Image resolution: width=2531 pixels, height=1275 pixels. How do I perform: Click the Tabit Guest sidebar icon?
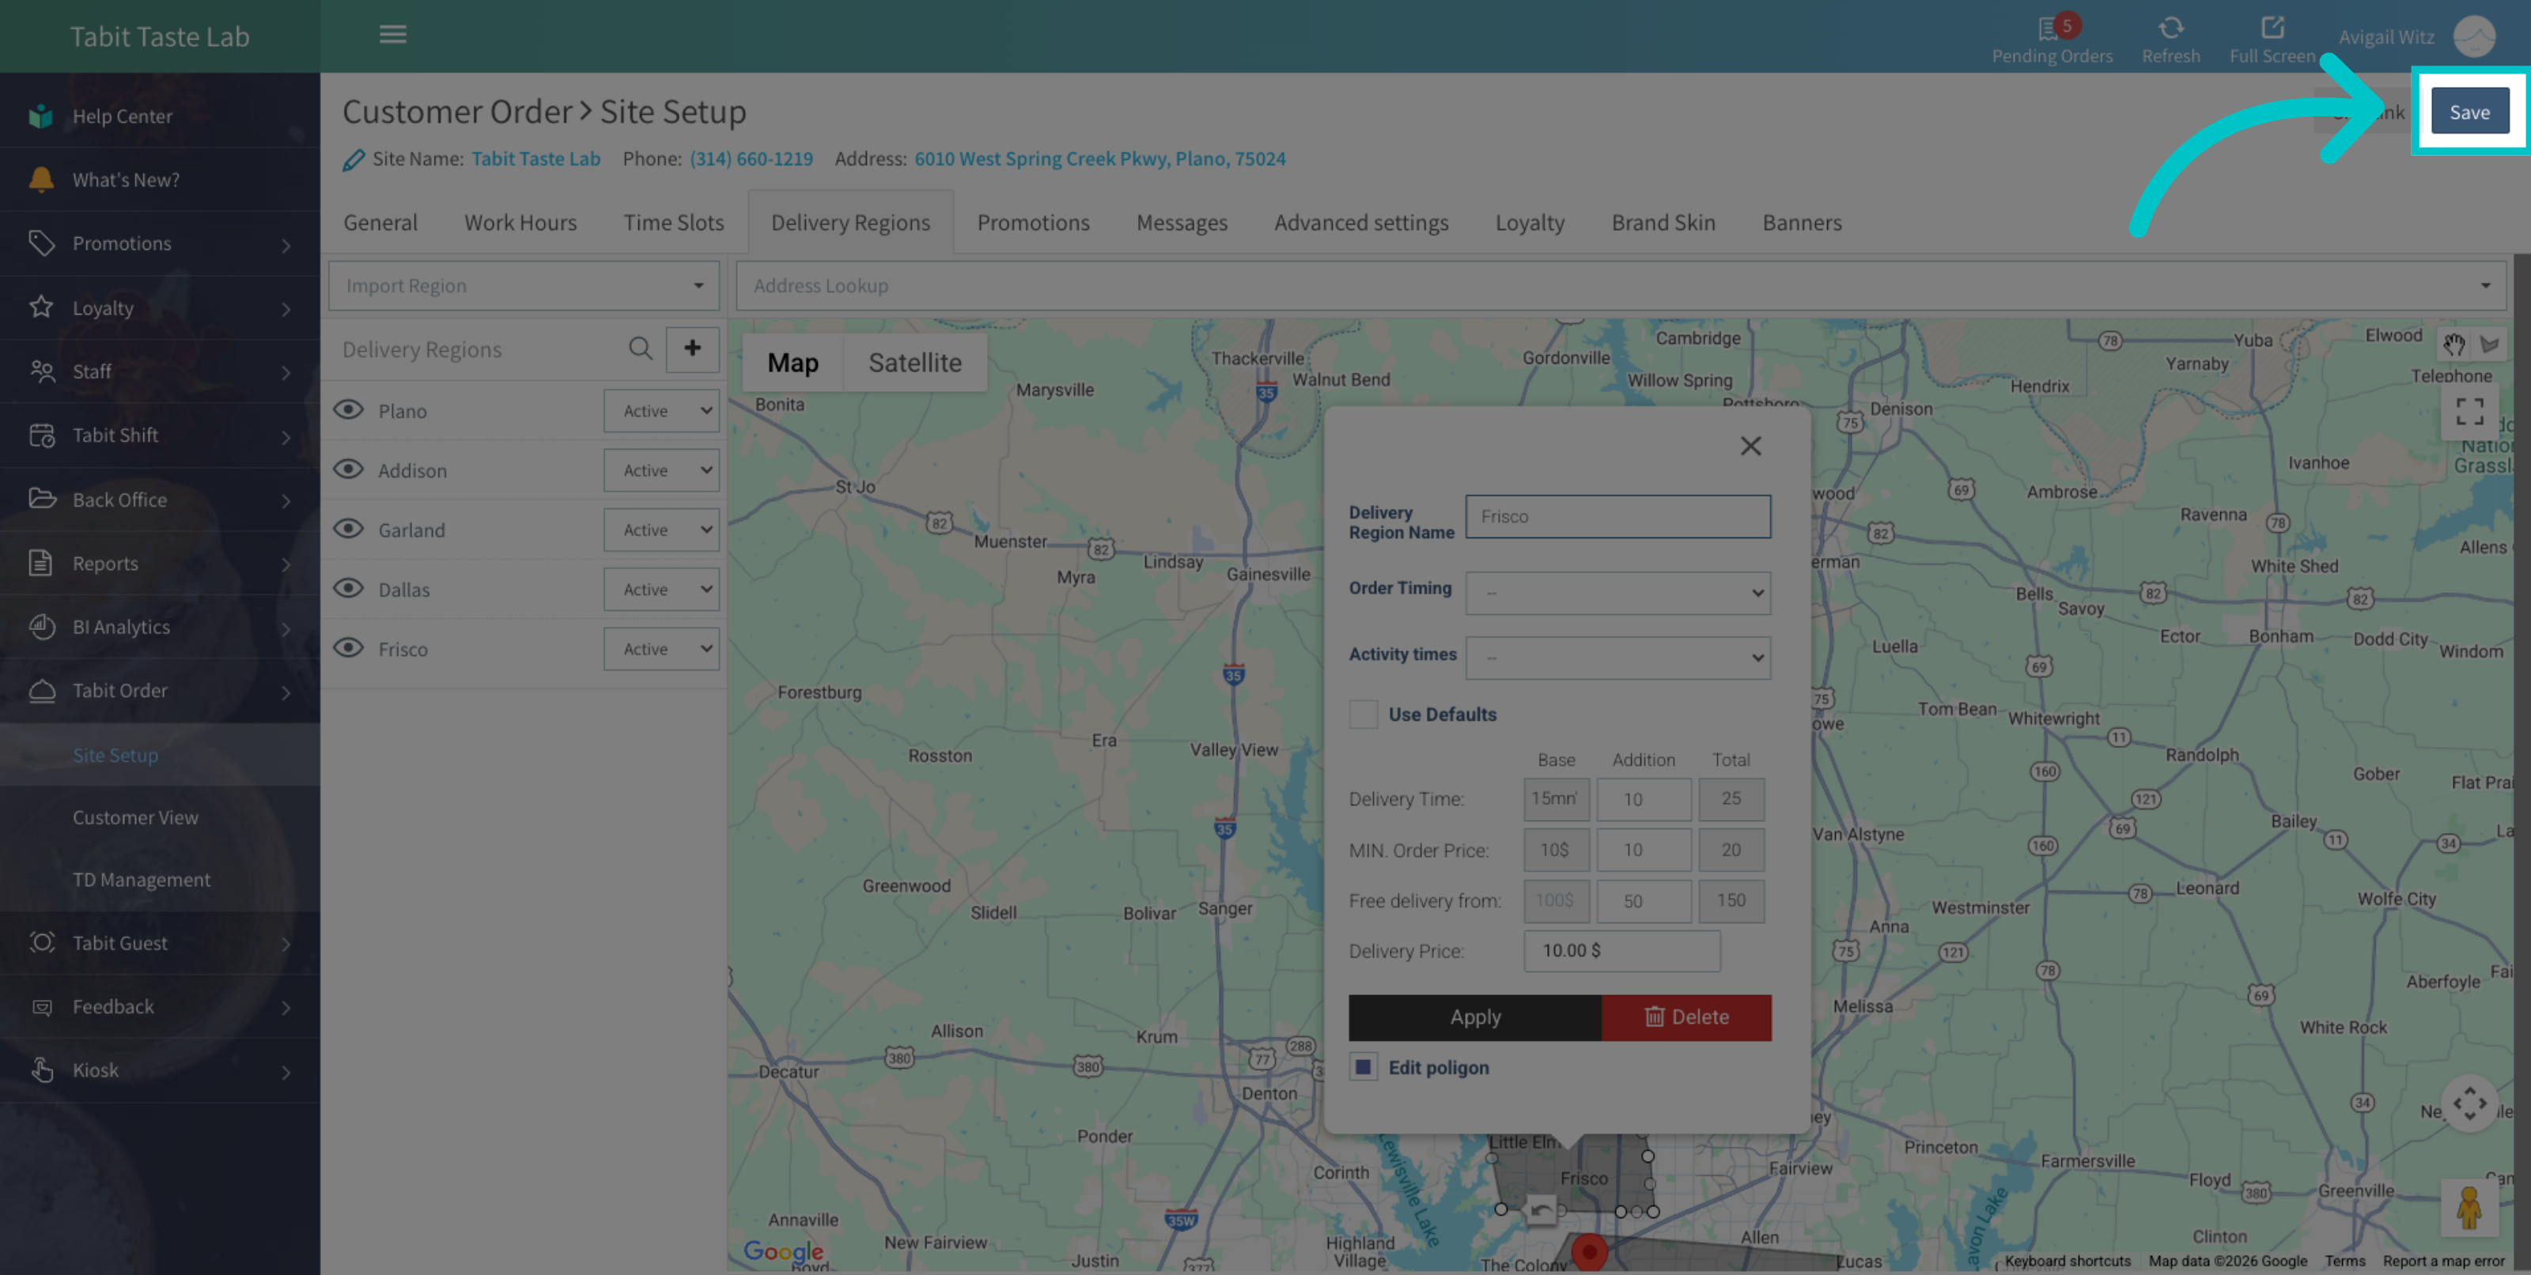point(40,943)
